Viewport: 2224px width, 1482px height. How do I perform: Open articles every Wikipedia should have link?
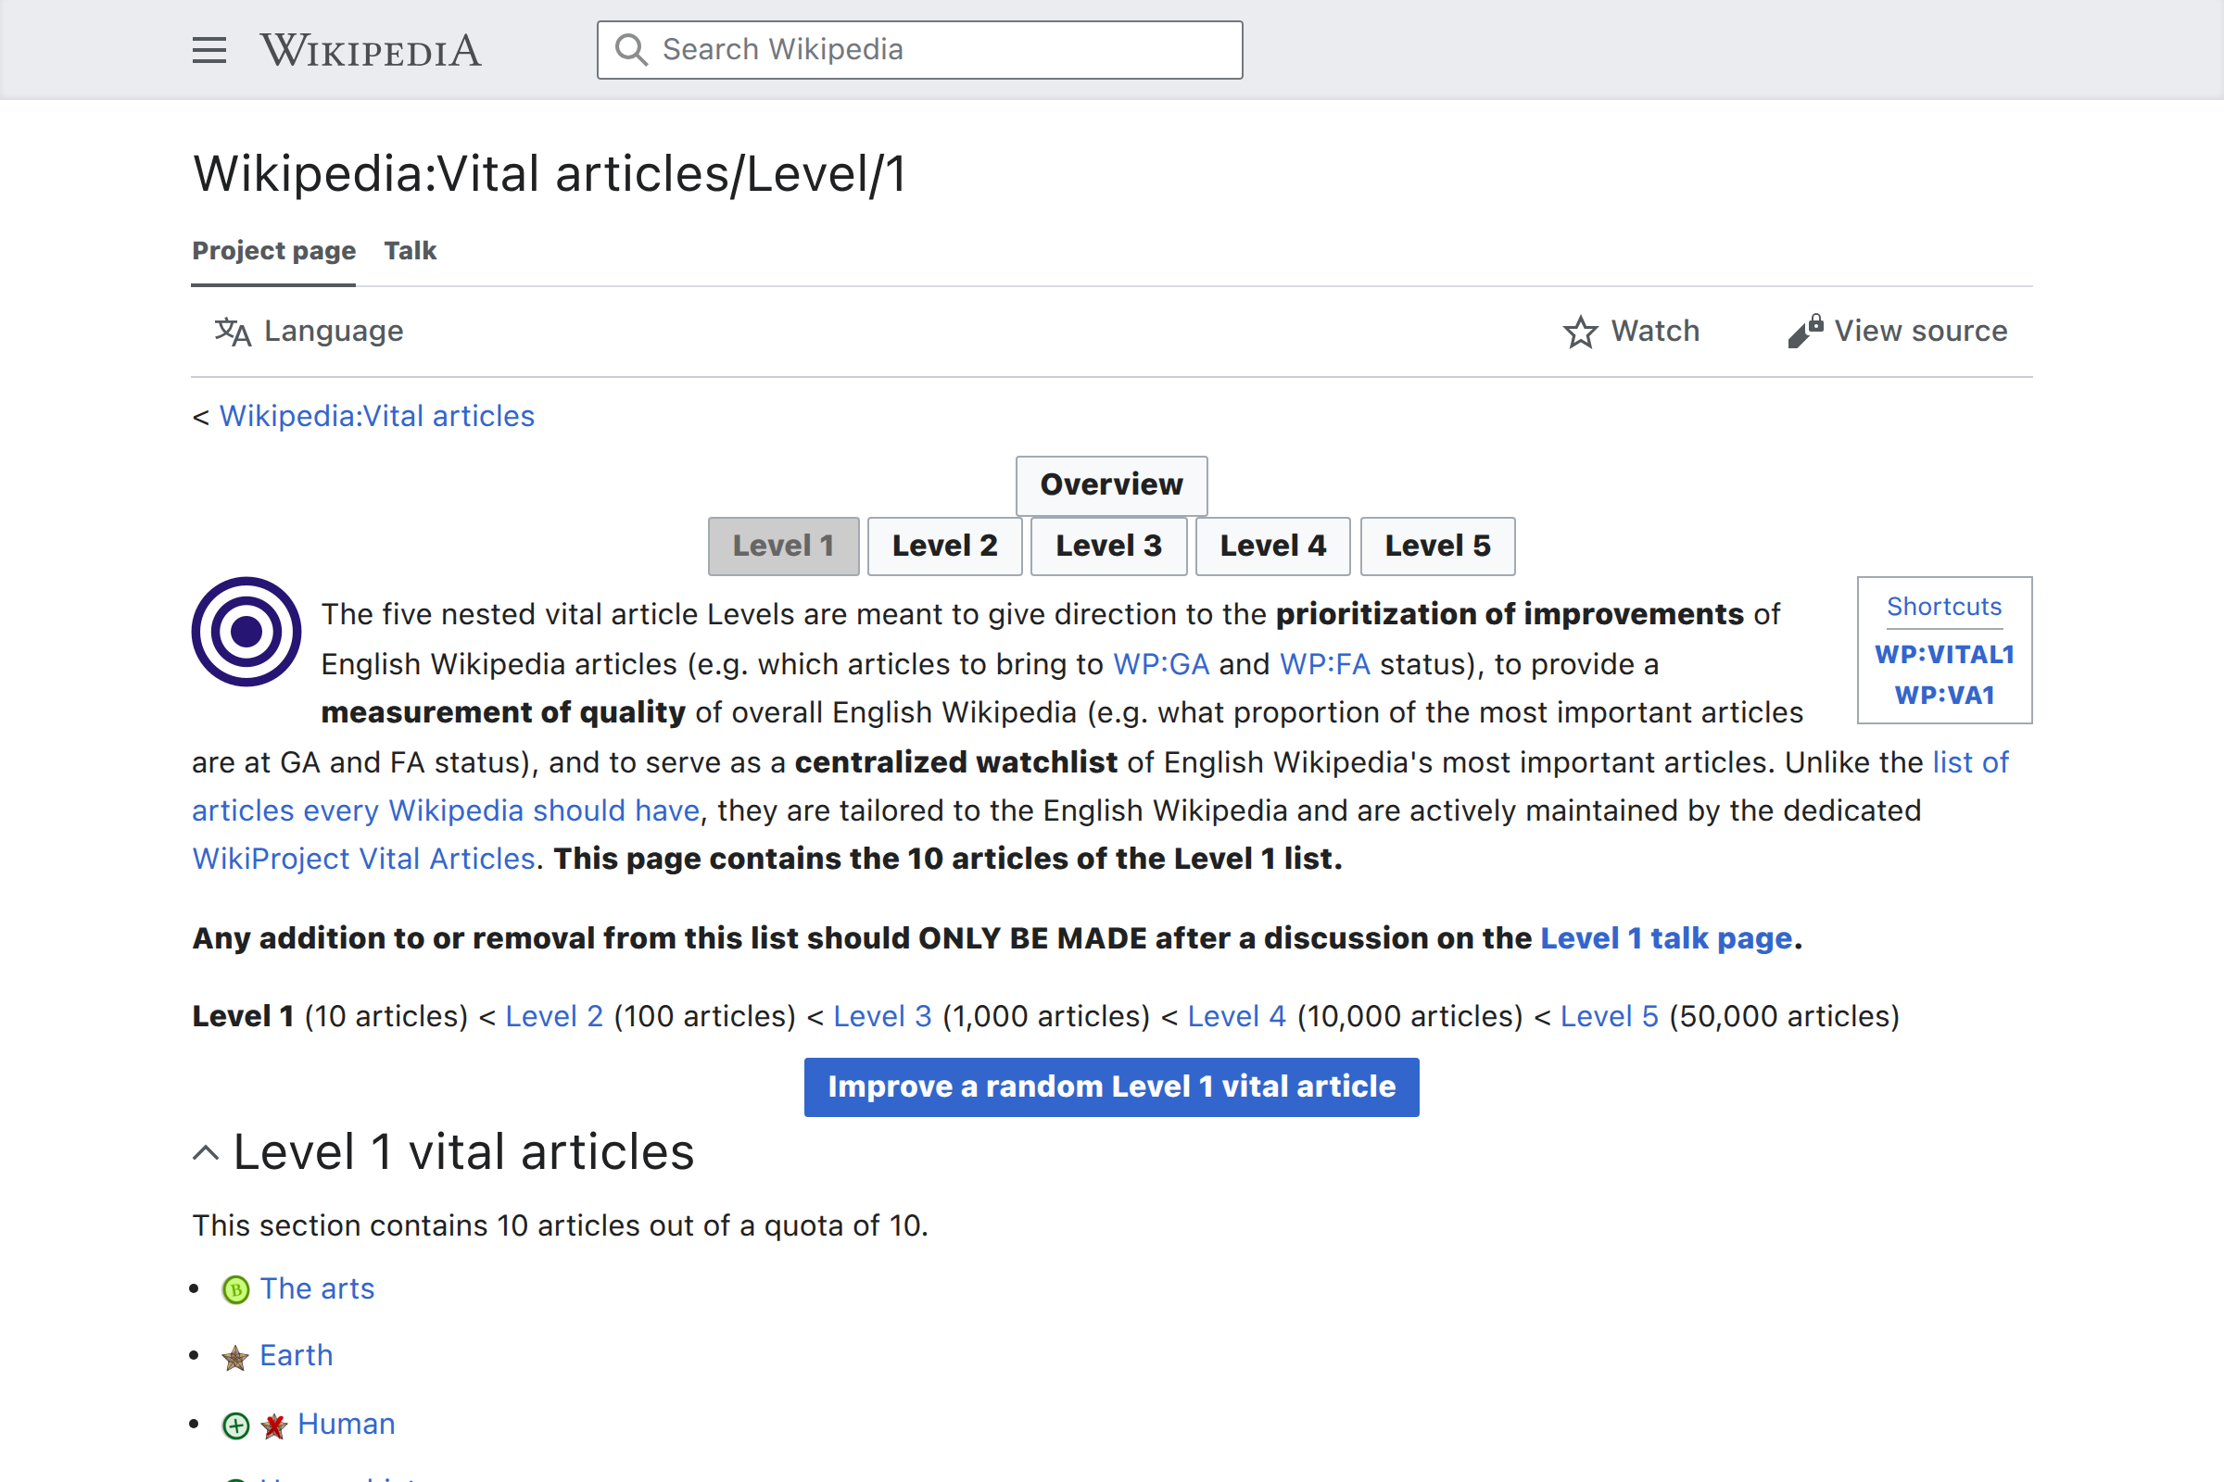pos(446,811)
